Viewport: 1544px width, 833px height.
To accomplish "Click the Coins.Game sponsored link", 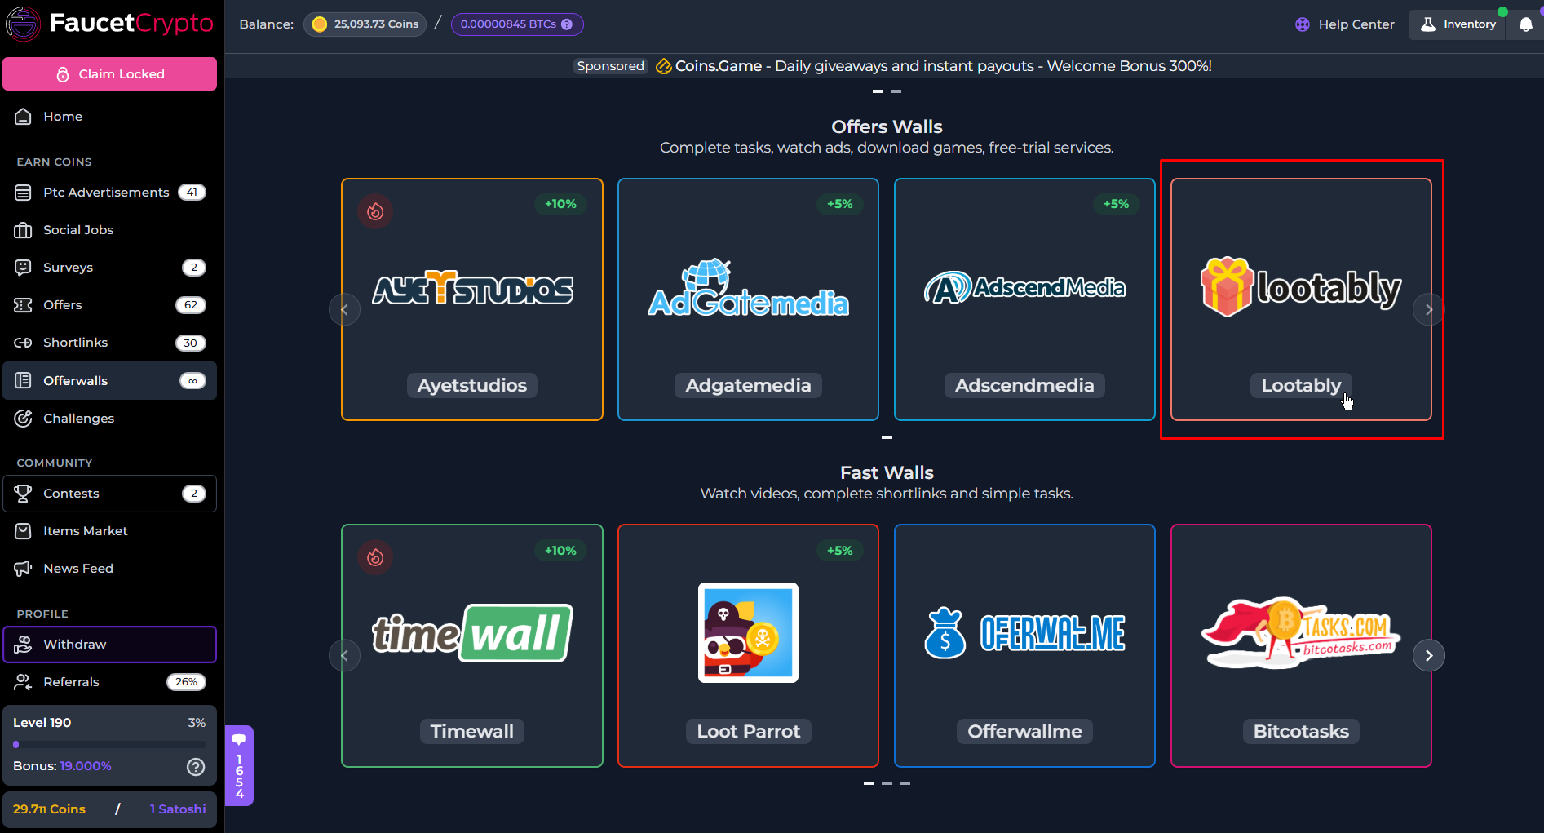I will click(934, 66).
